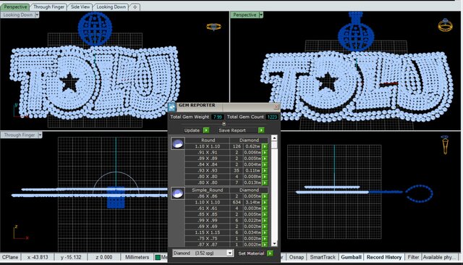Add a new viewport tab with the plus tab
This screenshot has width=463, height=265.
click(135, 7)
